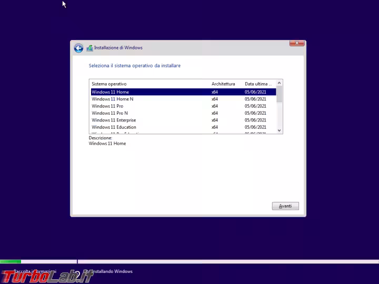Image resolution: width=379 pixels, height=284 pixels.
Task: Pick the Windows 11 Pro N row
Action: 109,113
